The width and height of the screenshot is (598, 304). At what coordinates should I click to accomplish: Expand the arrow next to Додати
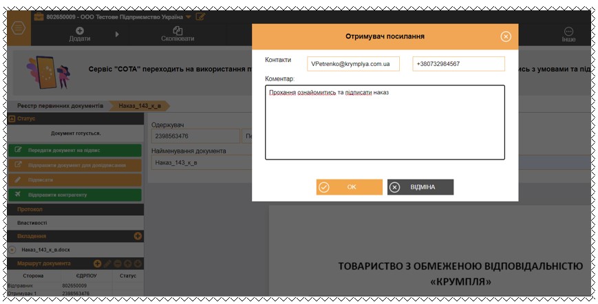(x=117, y=34)
